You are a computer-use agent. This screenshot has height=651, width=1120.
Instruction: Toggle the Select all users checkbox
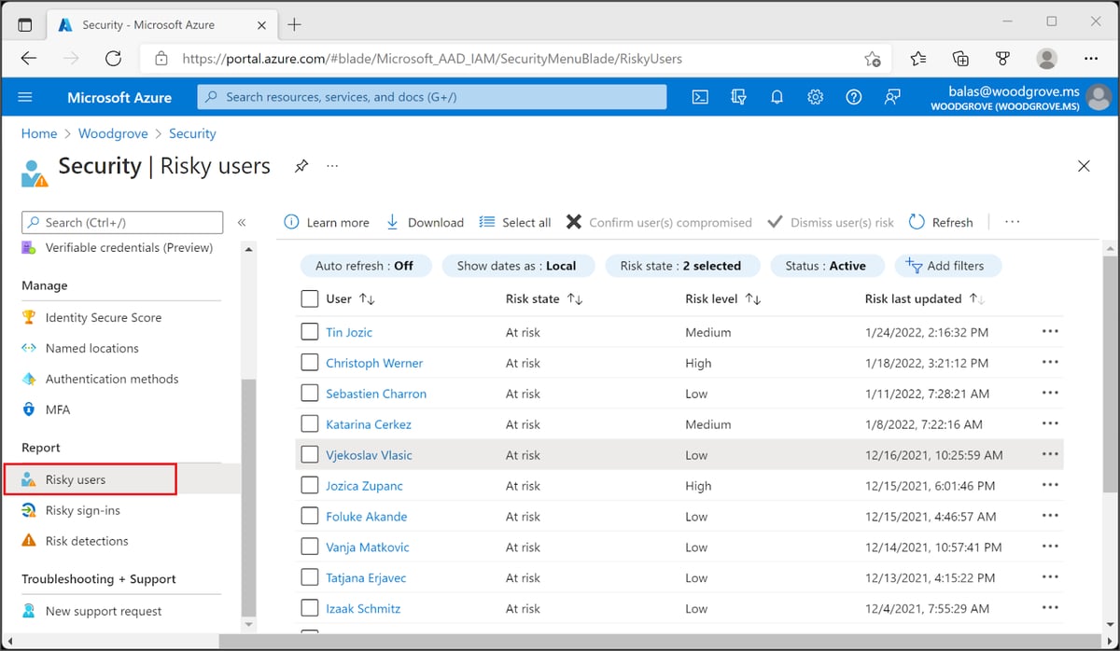pyautogui.click(x=309, y=298)
